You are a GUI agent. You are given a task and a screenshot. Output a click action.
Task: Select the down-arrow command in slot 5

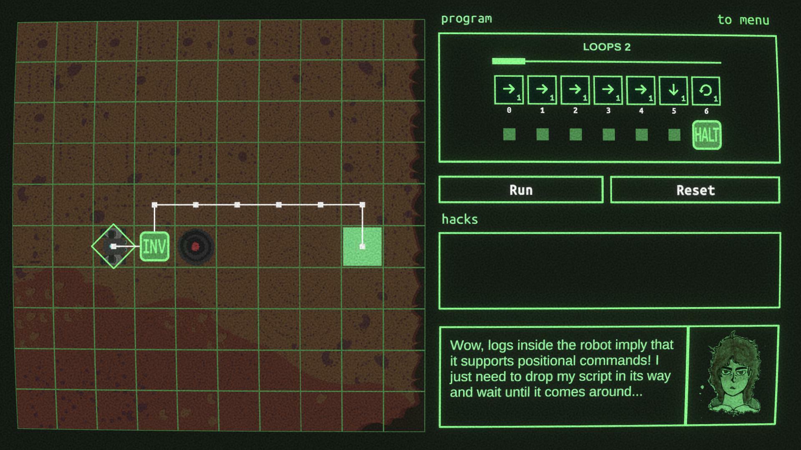pos(673,90)
